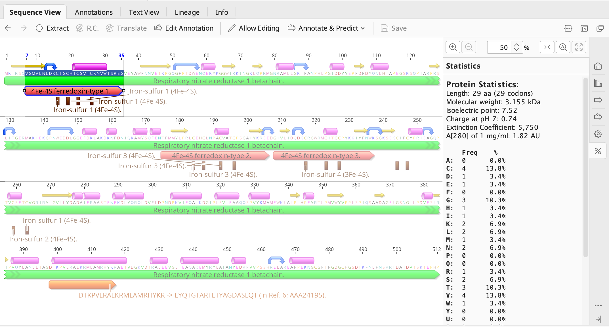Click the Extract button

coord(52,28)
